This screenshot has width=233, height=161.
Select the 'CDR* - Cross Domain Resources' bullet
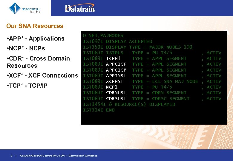38,62
